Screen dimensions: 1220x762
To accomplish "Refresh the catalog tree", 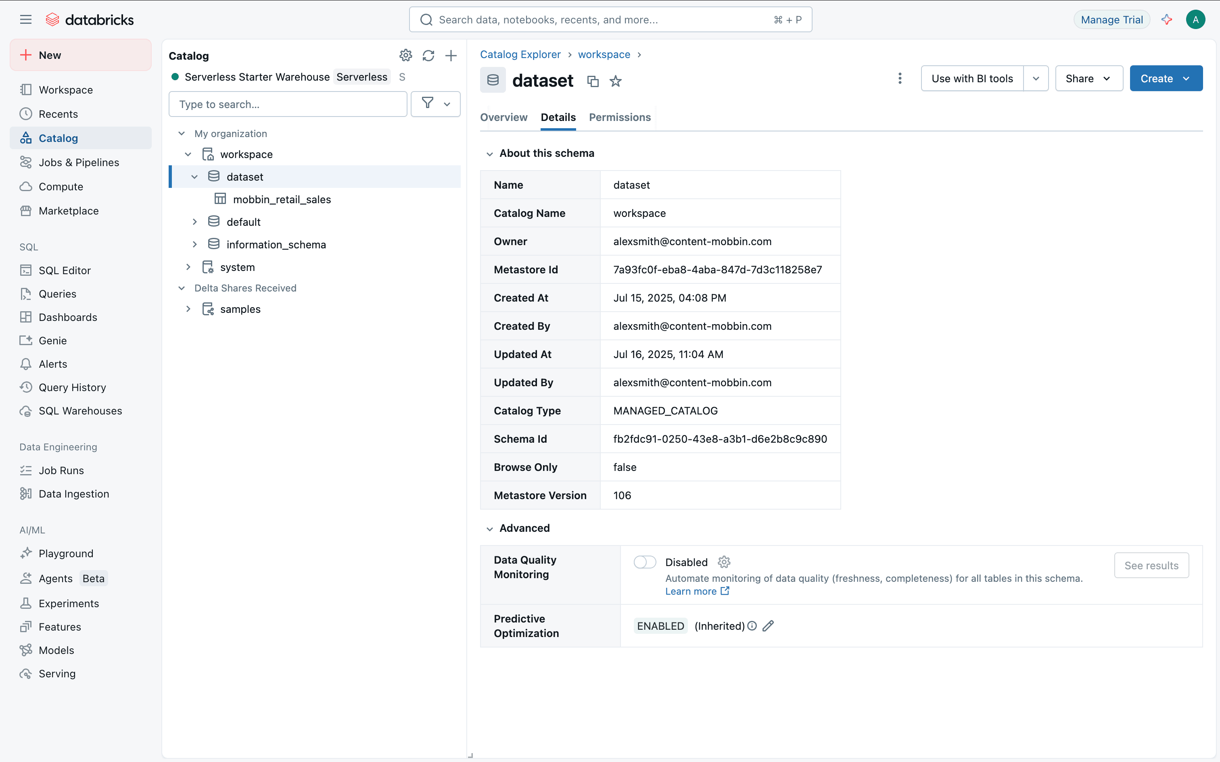I will pyautogui.click(x=428, y=56).
